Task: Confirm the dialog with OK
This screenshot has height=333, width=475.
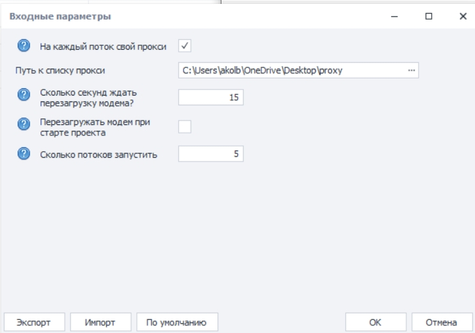Action: pos(375,321)
